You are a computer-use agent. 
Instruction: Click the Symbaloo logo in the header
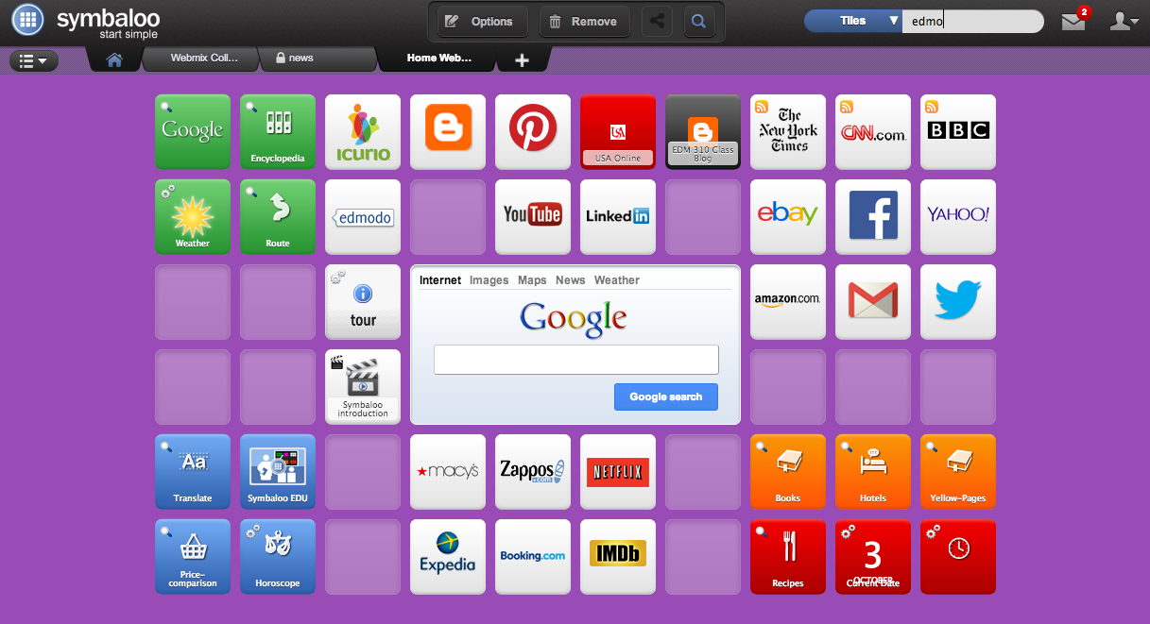87,22
